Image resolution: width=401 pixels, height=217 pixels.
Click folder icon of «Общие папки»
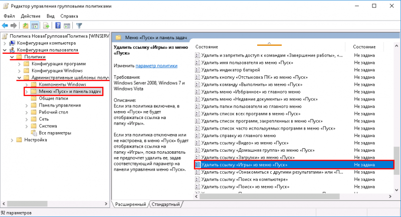tap(34, 98)
